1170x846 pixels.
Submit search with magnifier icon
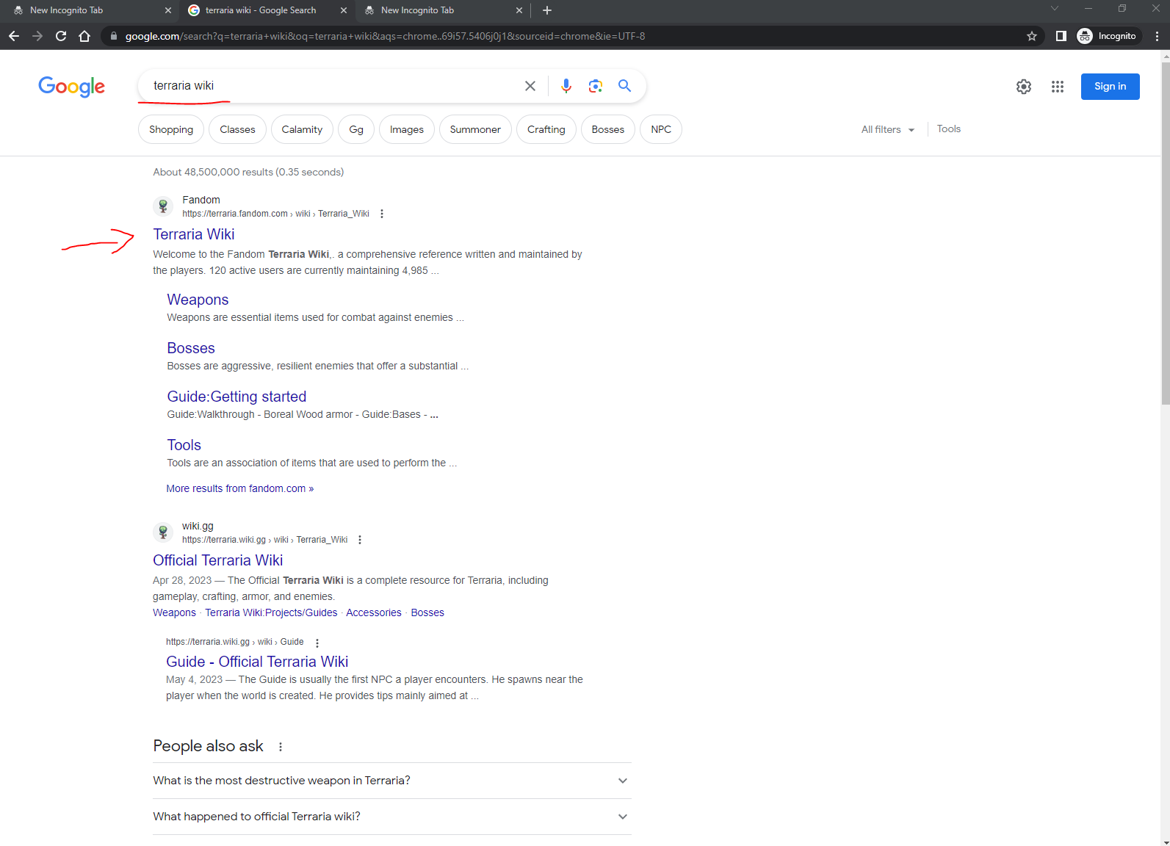coord(625,86)
